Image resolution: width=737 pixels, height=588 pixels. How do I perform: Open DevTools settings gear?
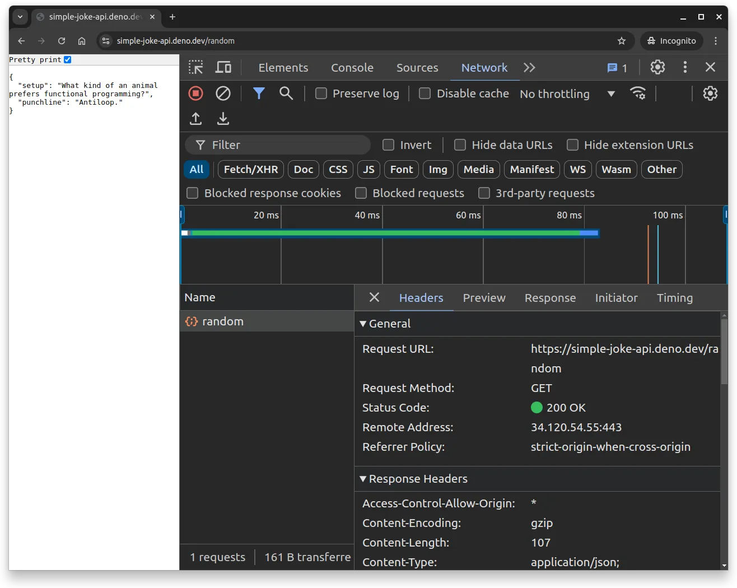(657, 67)
